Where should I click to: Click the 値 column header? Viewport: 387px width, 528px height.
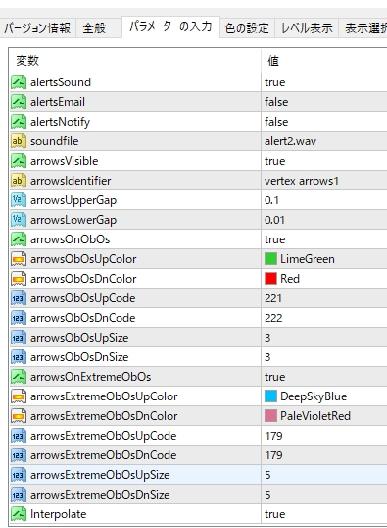(x=273, y=61)
